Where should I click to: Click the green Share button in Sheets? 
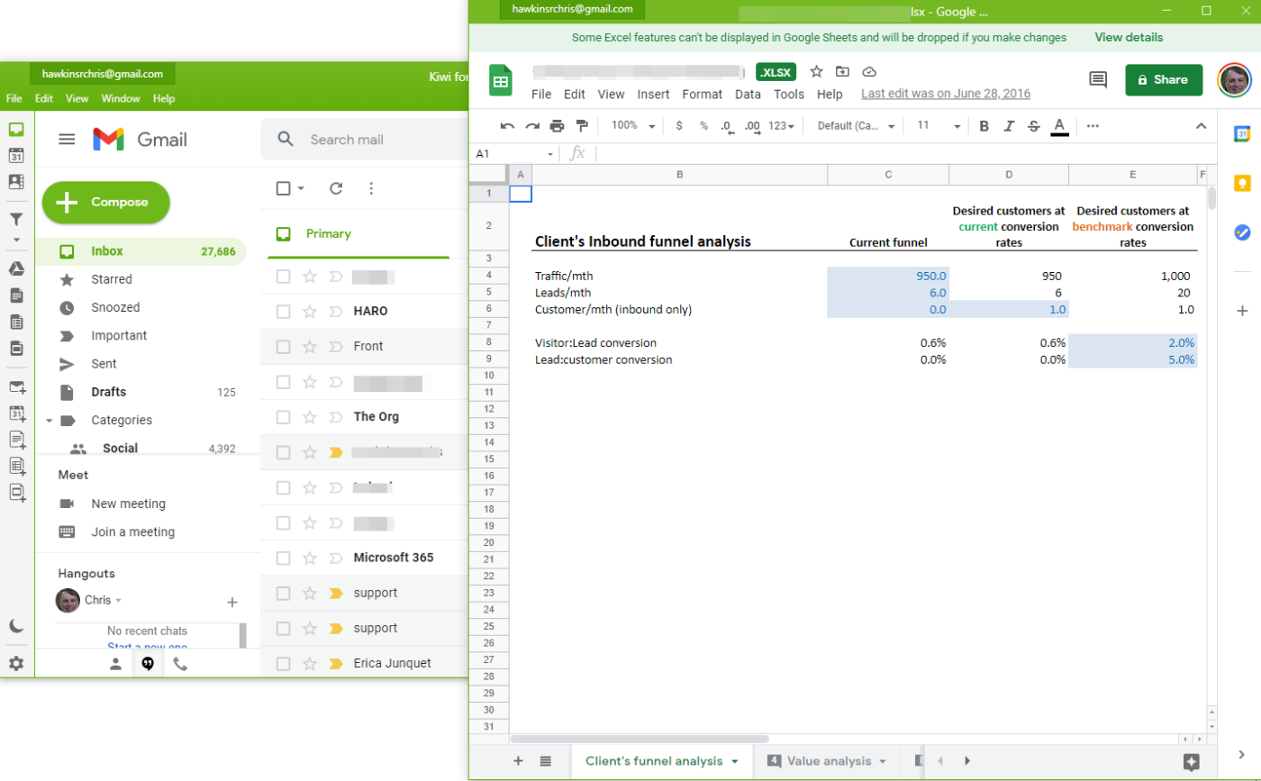point(1163,79)
